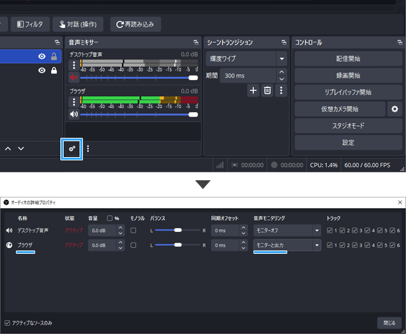Image resolution: width=406 pixels, height=334 pixels.
Task: Toggle アクティブなソースのみ checkbox
Action: (8, 323)
